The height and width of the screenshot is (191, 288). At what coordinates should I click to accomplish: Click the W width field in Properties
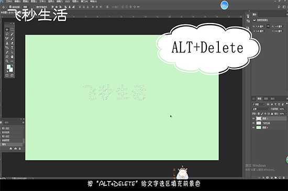pos(260,26)
